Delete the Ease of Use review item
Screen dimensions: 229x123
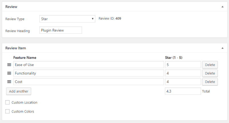pos(210,65)
